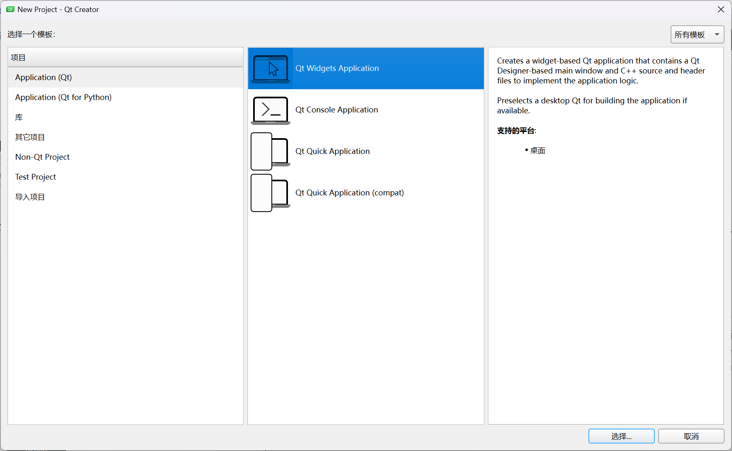Screen dimensions: 732x451
Task: Click the Qt Console Application terminal icon
Action: 271,110
